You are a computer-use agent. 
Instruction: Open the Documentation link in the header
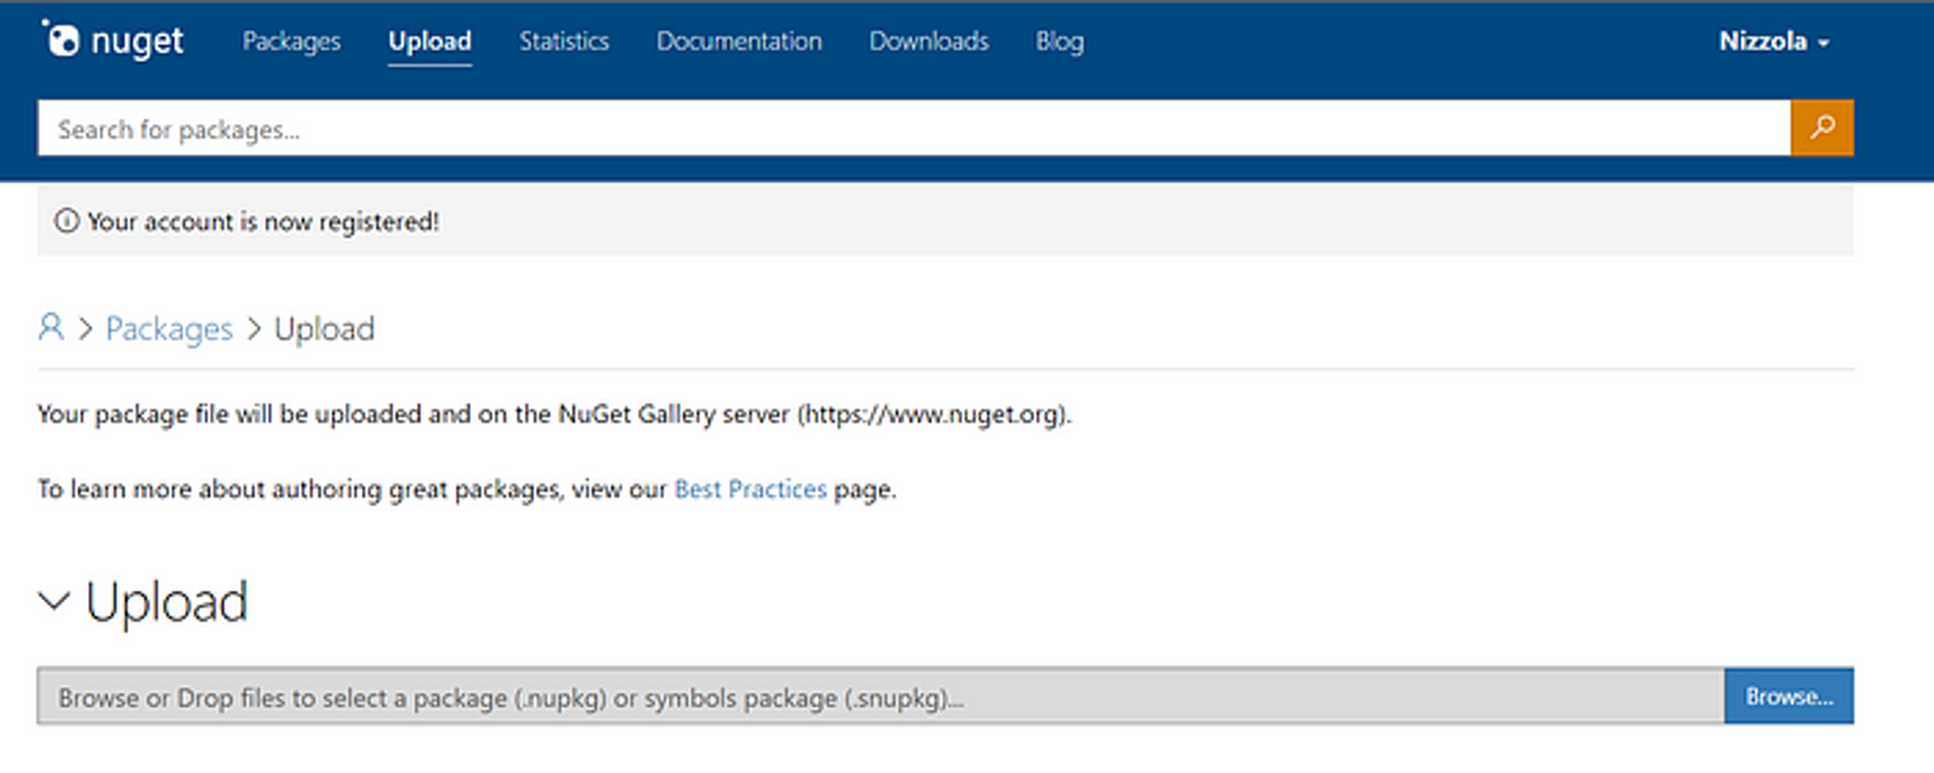(739, 42)
